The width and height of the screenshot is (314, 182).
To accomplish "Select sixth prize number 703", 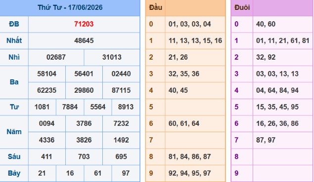I will (x=84, y=157).
